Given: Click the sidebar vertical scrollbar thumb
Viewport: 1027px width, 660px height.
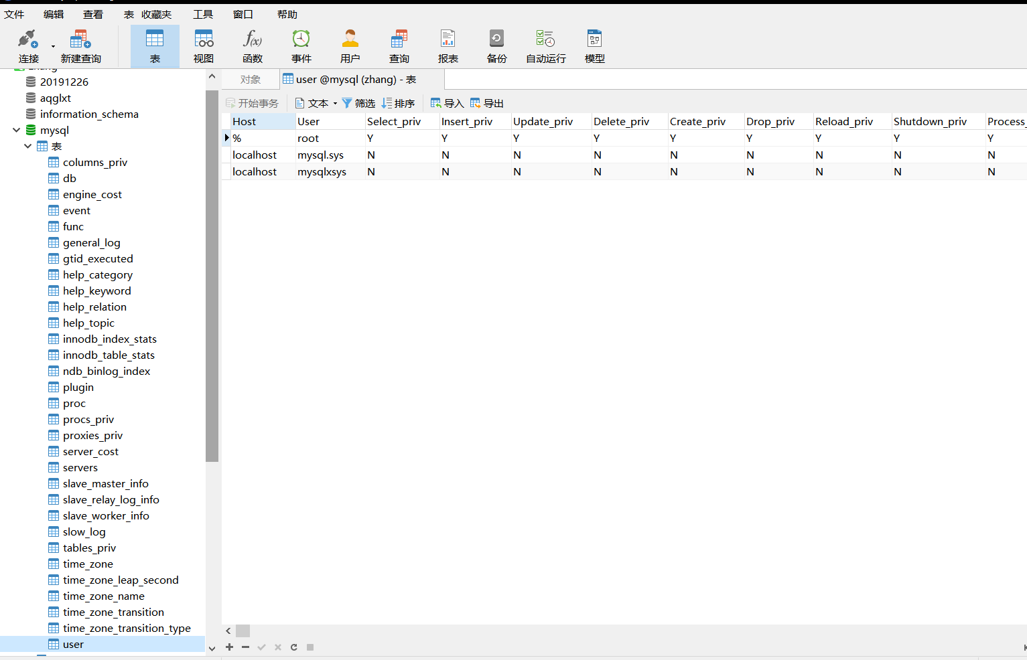Looking at the screenshot, I should [212, 276].
